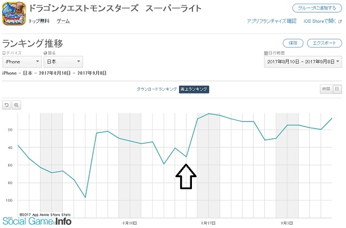Image resolution: width=346 pixels, height=228 pixels.
Task: Activate the magnifier zoom icon above chart
Action: (16, 105)
